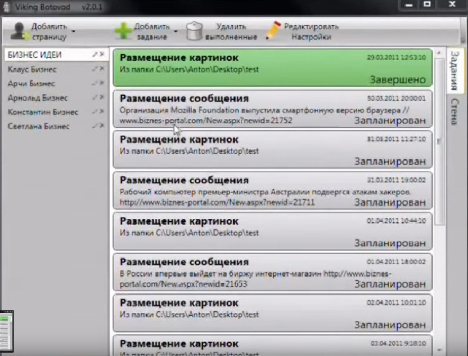
Task: Click the pencil edit settings icon
Action: [273, 31]
